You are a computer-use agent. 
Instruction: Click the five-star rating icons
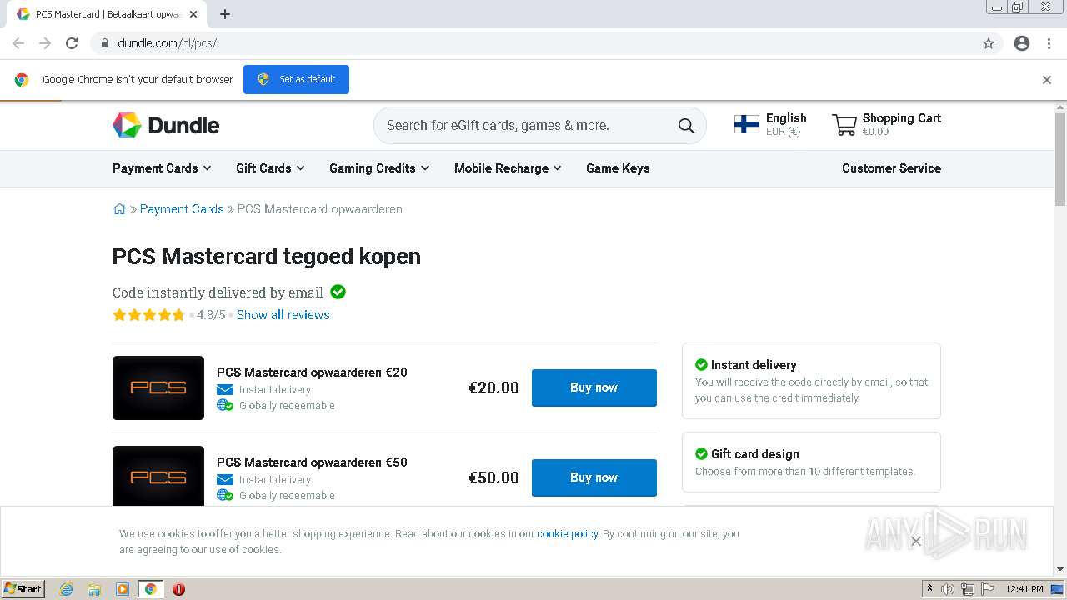coord(148,314)
